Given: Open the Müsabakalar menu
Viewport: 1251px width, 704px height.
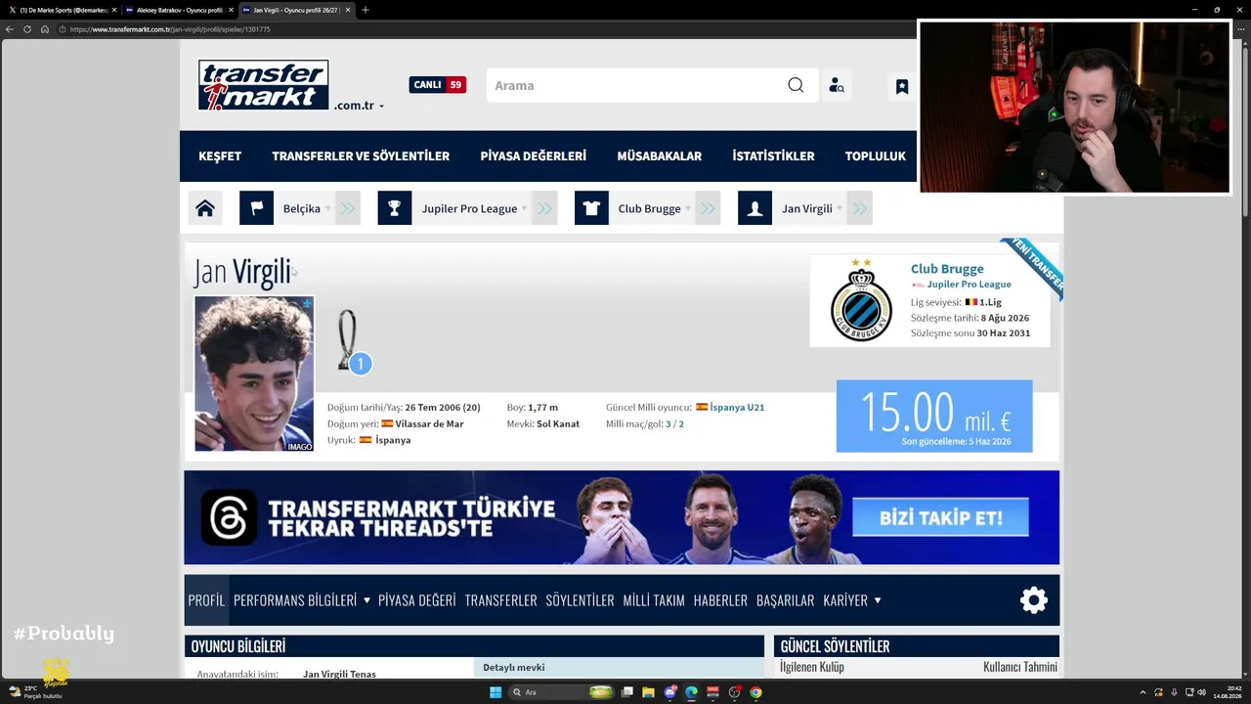Looking at the screenshot, I should point(660,155).
